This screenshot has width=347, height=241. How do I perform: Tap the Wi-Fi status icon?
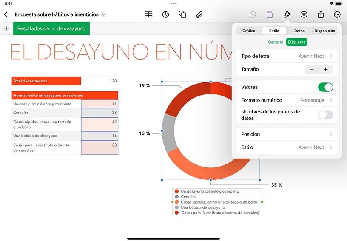point(331,3)
